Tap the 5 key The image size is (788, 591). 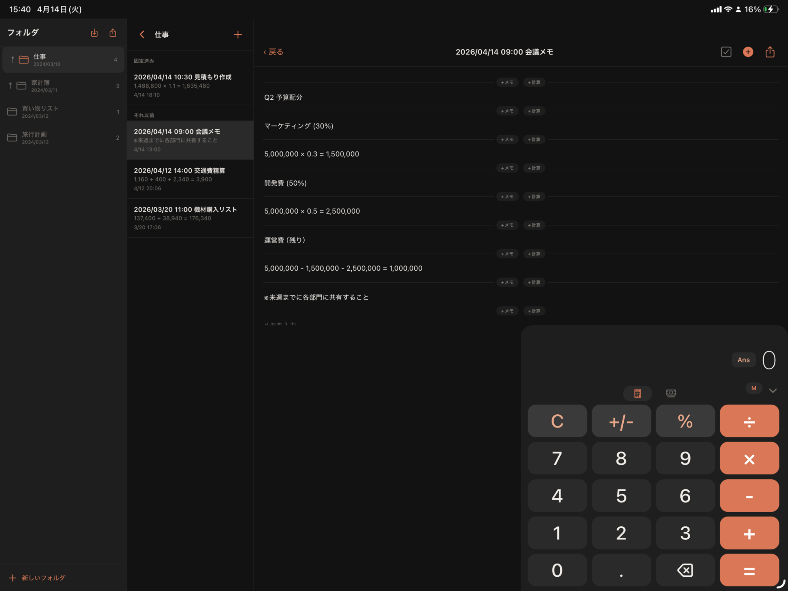(x=621, y=496)
